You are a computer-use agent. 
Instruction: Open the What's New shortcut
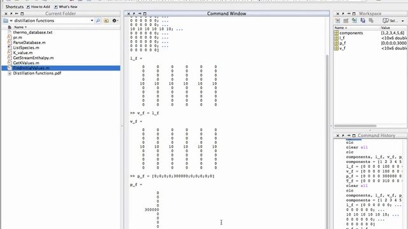66,7
